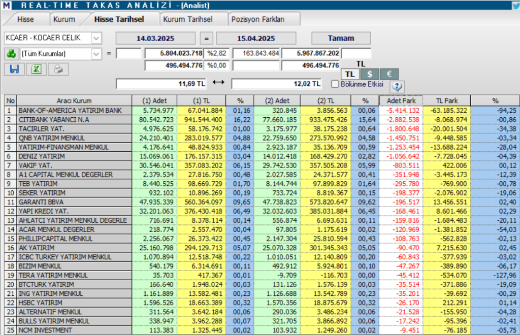520x335 pixels.
Task: Select the Hisse Tarihsel tab
Action: click(x=119, y=19)
